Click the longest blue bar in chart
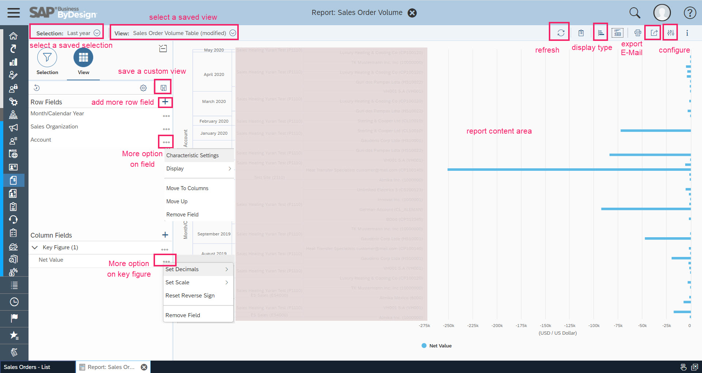 (569, 170)
